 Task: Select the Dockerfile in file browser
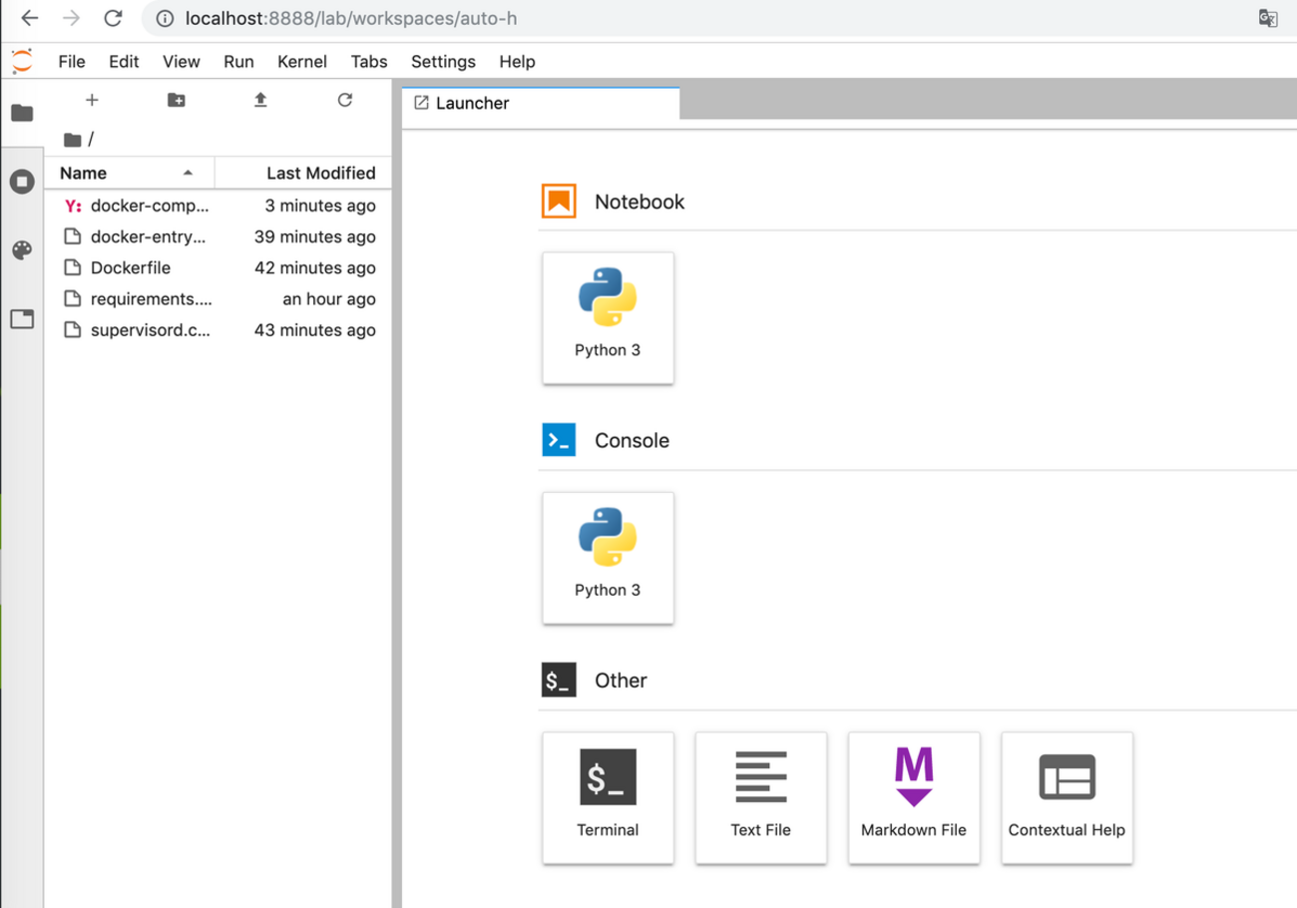point(130,267)
